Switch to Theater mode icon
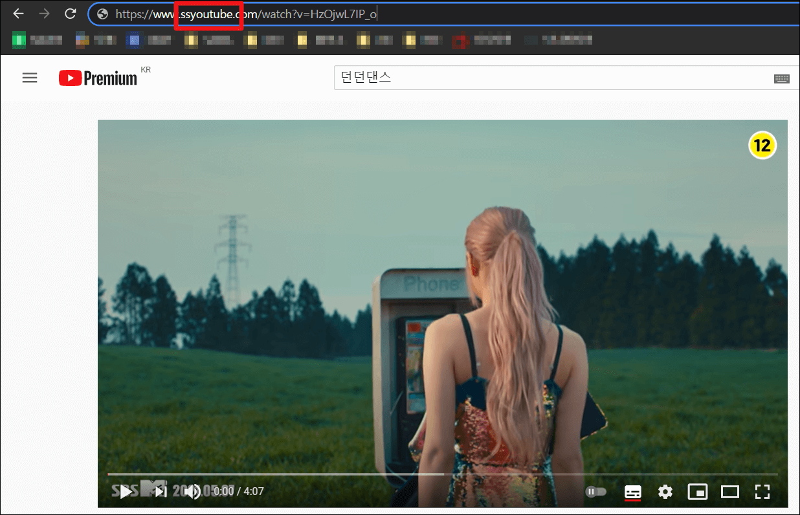Screen dimensions: 800x515 [x=730, y=492]
